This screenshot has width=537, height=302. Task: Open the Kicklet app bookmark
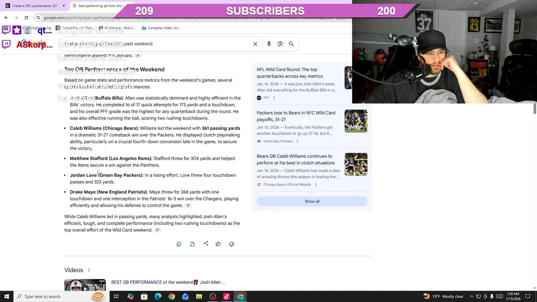(x=117, y=28)
